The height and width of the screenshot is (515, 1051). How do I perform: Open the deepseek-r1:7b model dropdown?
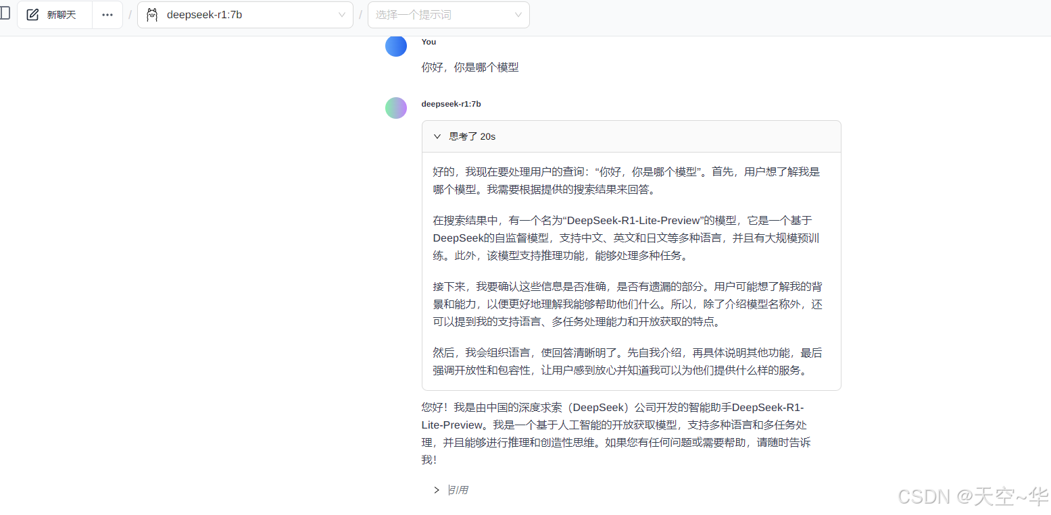pyautogui.click(x=245, y=15)
